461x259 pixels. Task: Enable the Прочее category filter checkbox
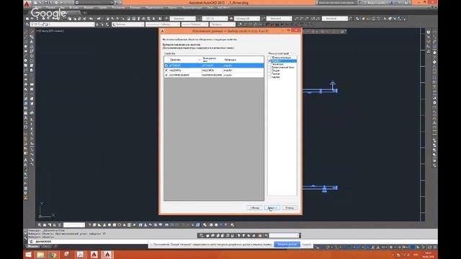[269, 73]
